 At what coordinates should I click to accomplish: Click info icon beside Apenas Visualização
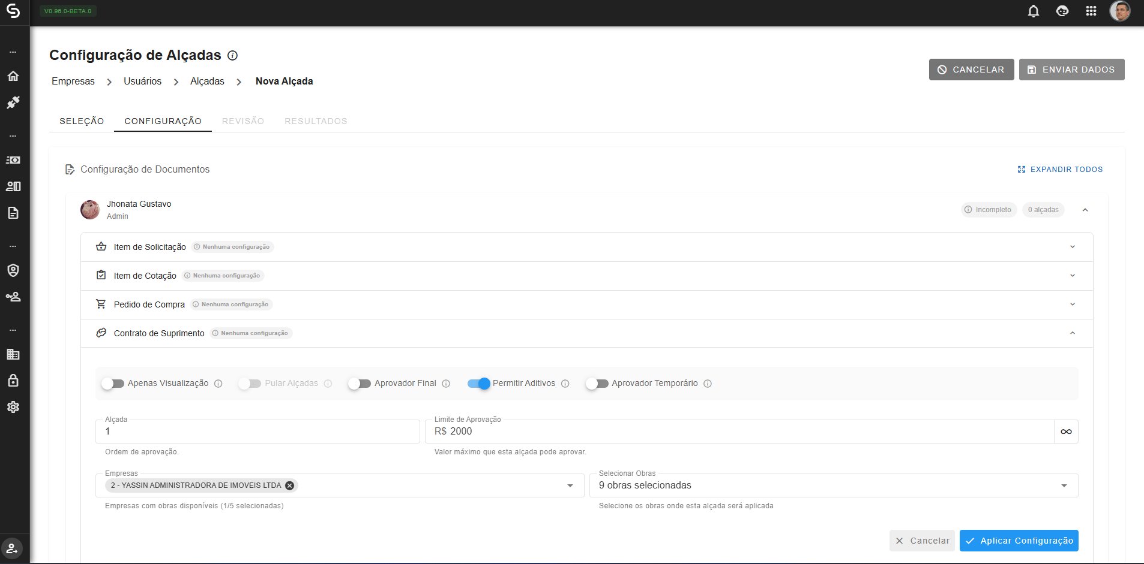click(218, 384)
